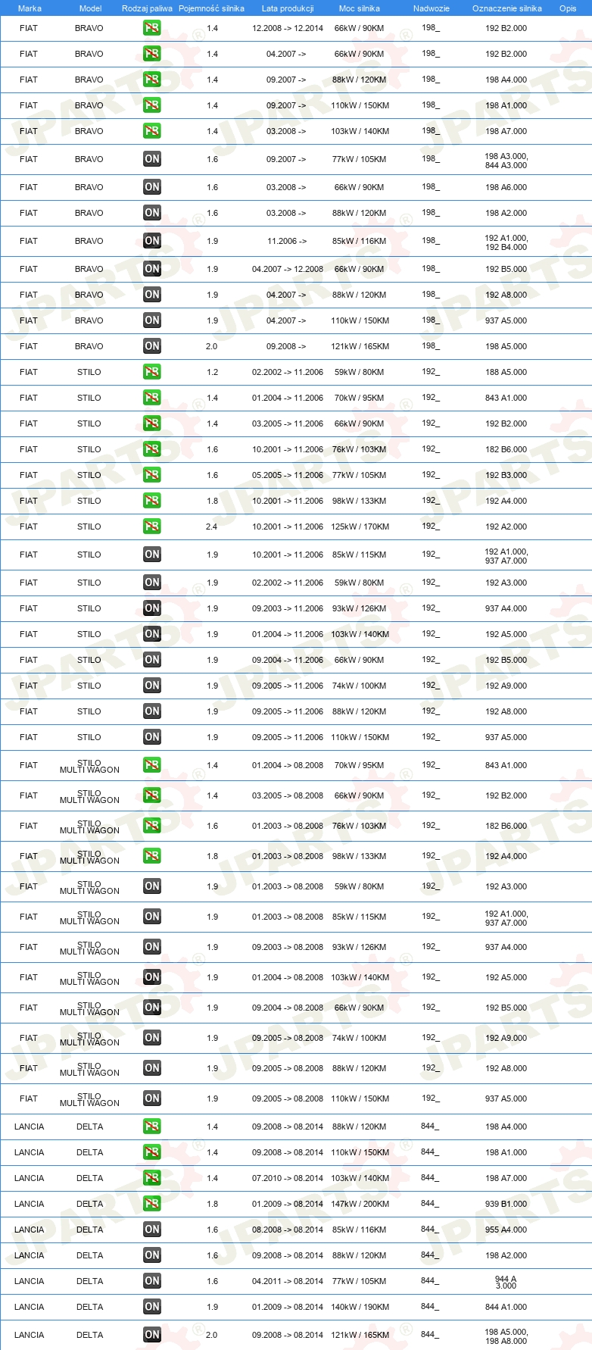Click the engine code 182 B6.000 in the Stilo 11.2006 row
The width and height of the screenshot is (592, 1350).
(506, 449)
